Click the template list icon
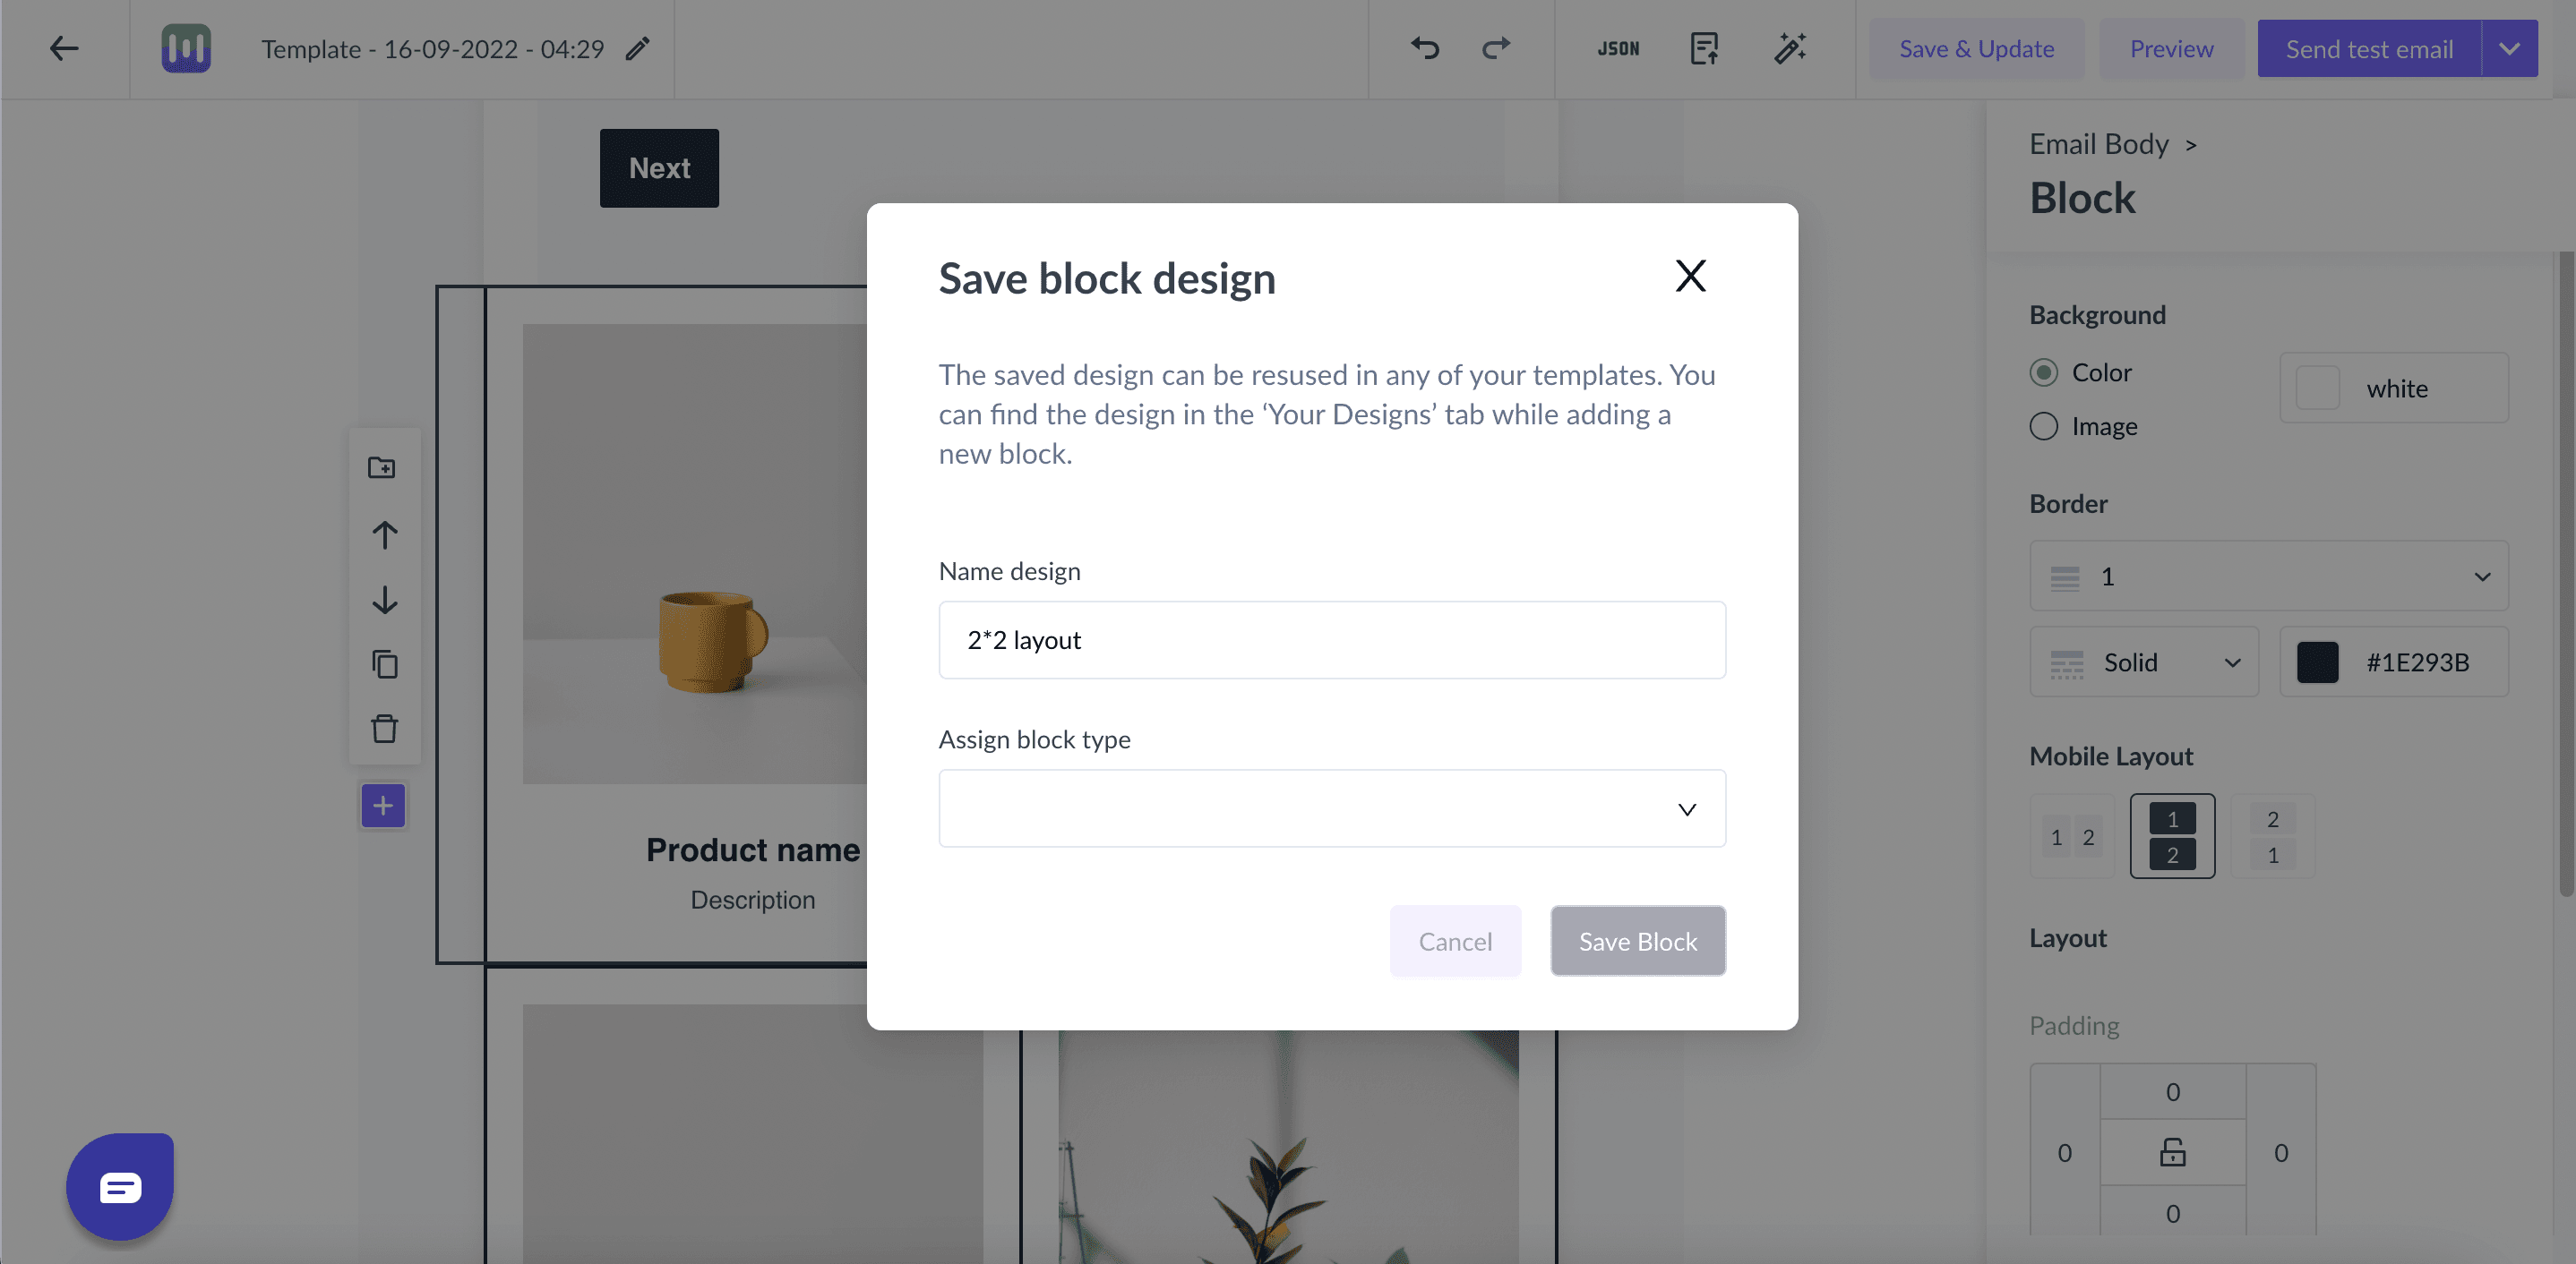Image resolution: width=2576 pixels, height=1264 pixels. click(x=1702, y=47)
